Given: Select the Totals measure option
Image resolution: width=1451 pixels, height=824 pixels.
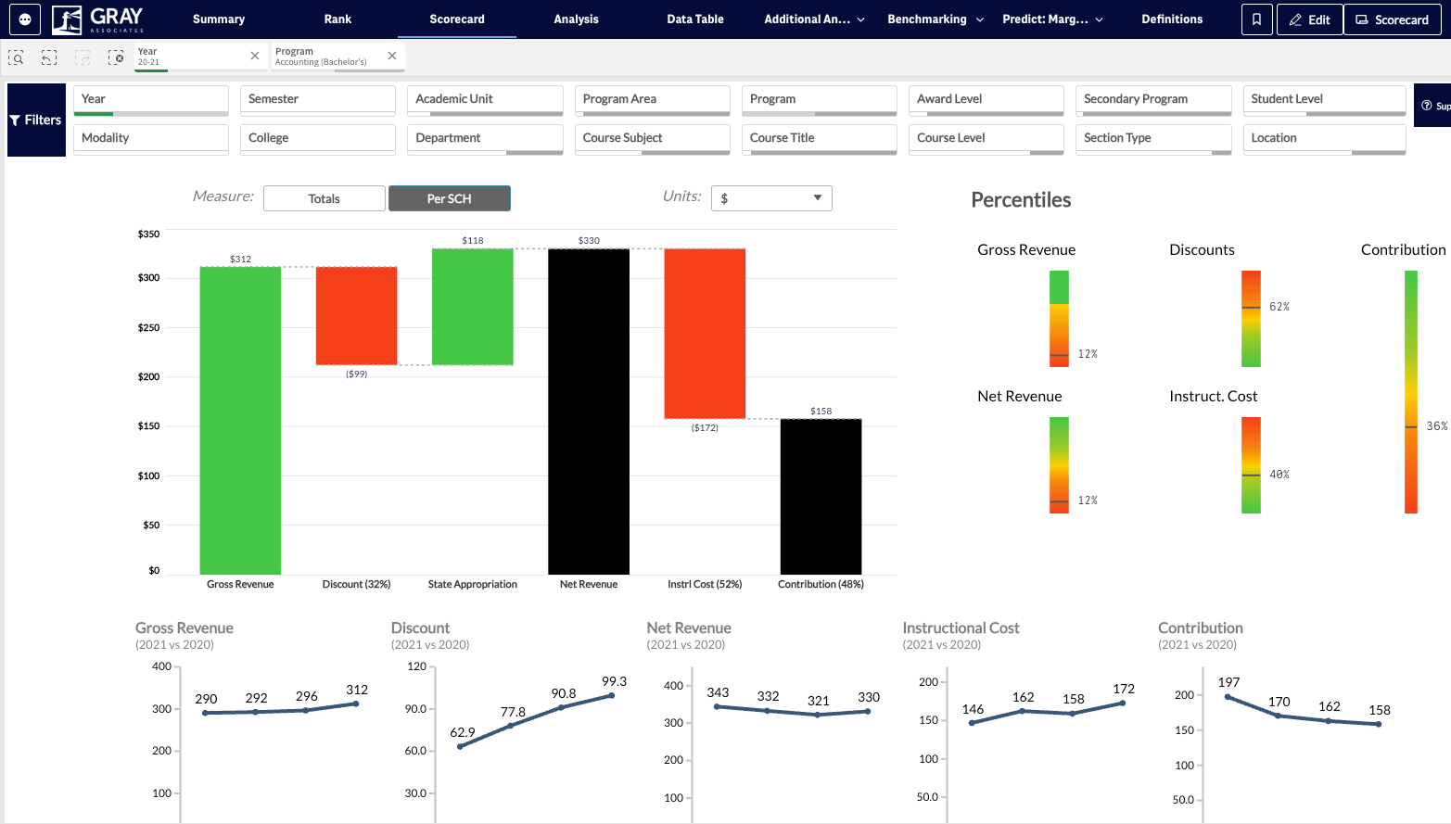Looking at the screenshot, I should [325, 198].
